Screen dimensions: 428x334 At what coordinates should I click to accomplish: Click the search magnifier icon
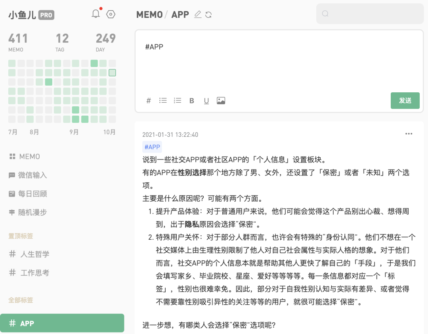pyautogui.click(x=325, y=13)
